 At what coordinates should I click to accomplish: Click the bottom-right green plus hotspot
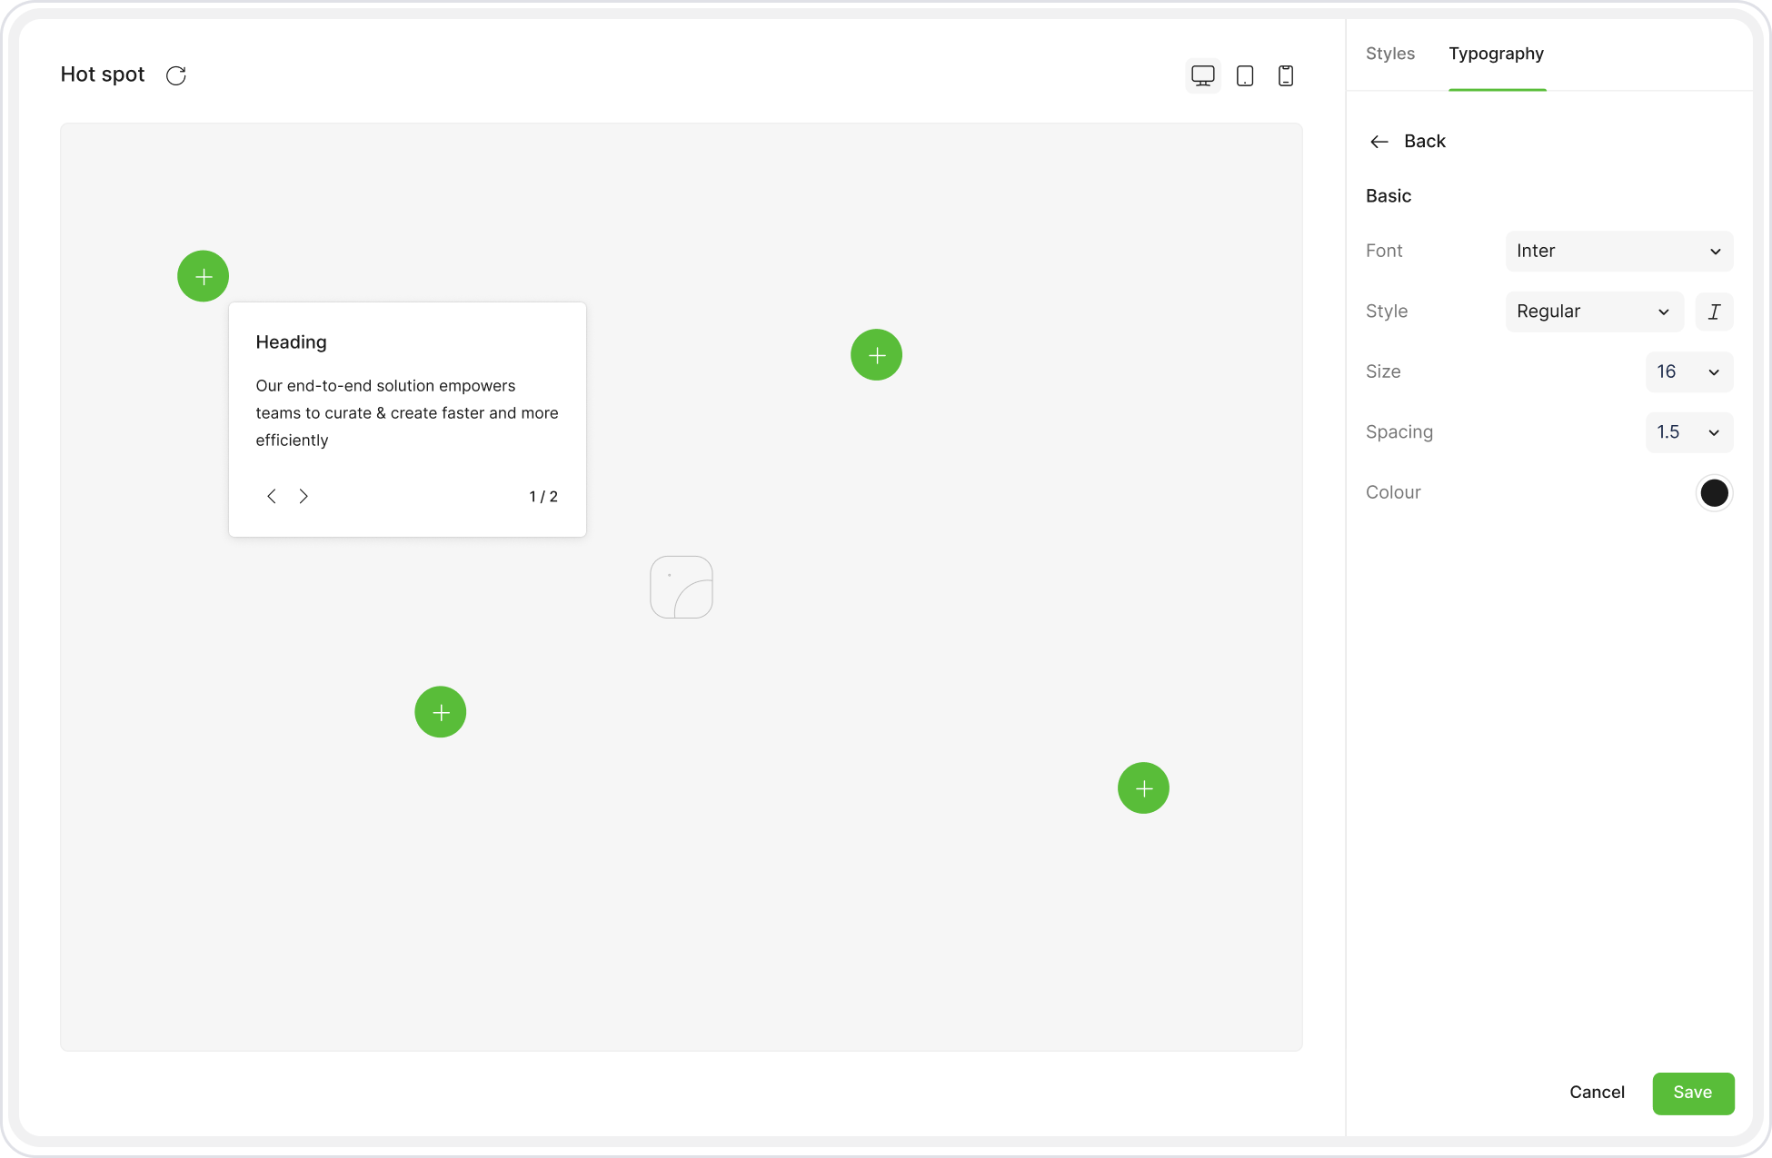coord(1143,788)
